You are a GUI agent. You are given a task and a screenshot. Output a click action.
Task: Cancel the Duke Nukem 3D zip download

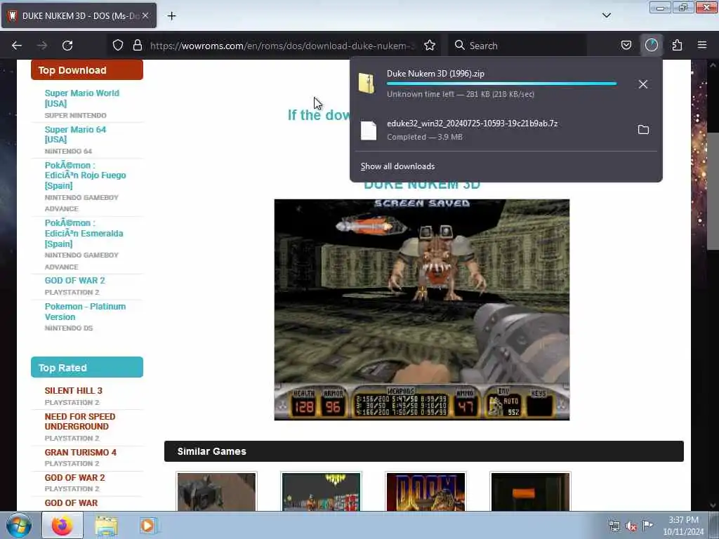tap(643, 84)
